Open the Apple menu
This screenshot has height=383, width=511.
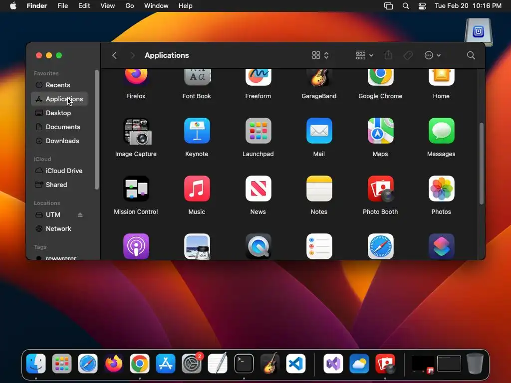(x=13, y=6)
